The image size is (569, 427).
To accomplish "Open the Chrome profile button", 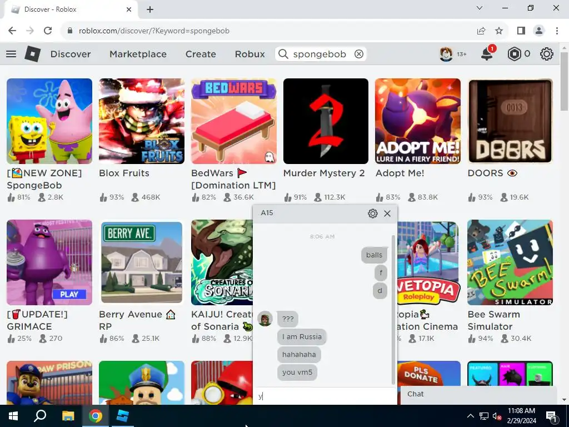I will point(539,31).
